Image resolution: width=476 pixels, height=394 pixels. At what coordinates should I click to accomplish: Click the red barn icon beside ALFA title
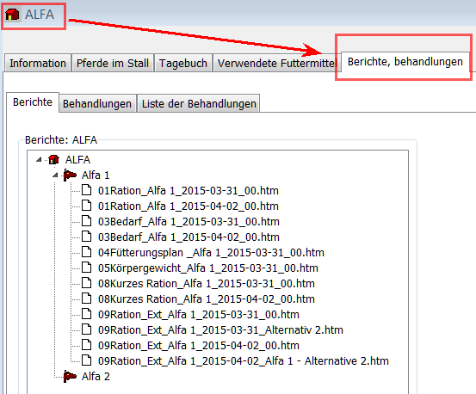(x=12, y=15)
